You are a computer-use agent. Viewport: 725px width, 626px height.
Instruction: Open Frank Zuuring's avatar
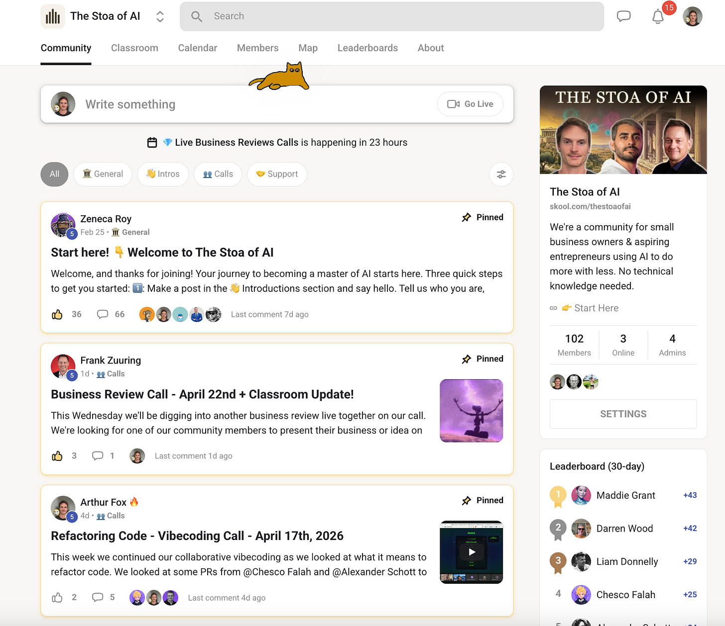tap(63, 367)
